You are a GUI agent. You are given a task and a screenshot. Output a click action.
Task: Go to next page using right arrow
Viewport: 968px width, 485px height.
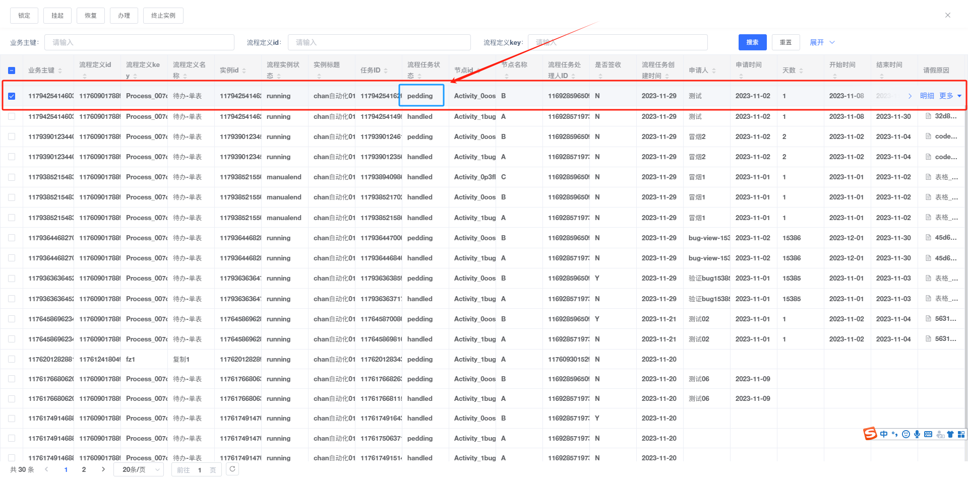(103, 469)
